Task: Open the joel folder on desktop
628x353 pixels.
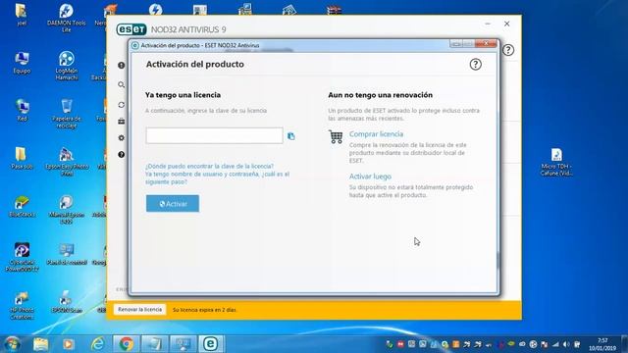Action: 22,16
